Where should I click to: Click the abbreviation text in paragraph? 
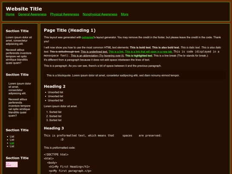(x=98, y=56)
